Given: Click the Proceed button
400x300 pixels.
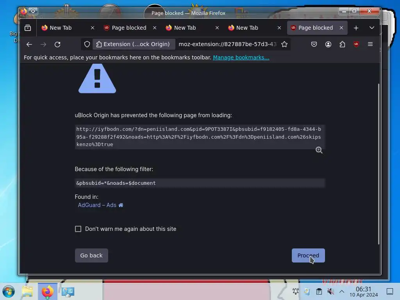Looking at the screenshot, I should [308, 255].
